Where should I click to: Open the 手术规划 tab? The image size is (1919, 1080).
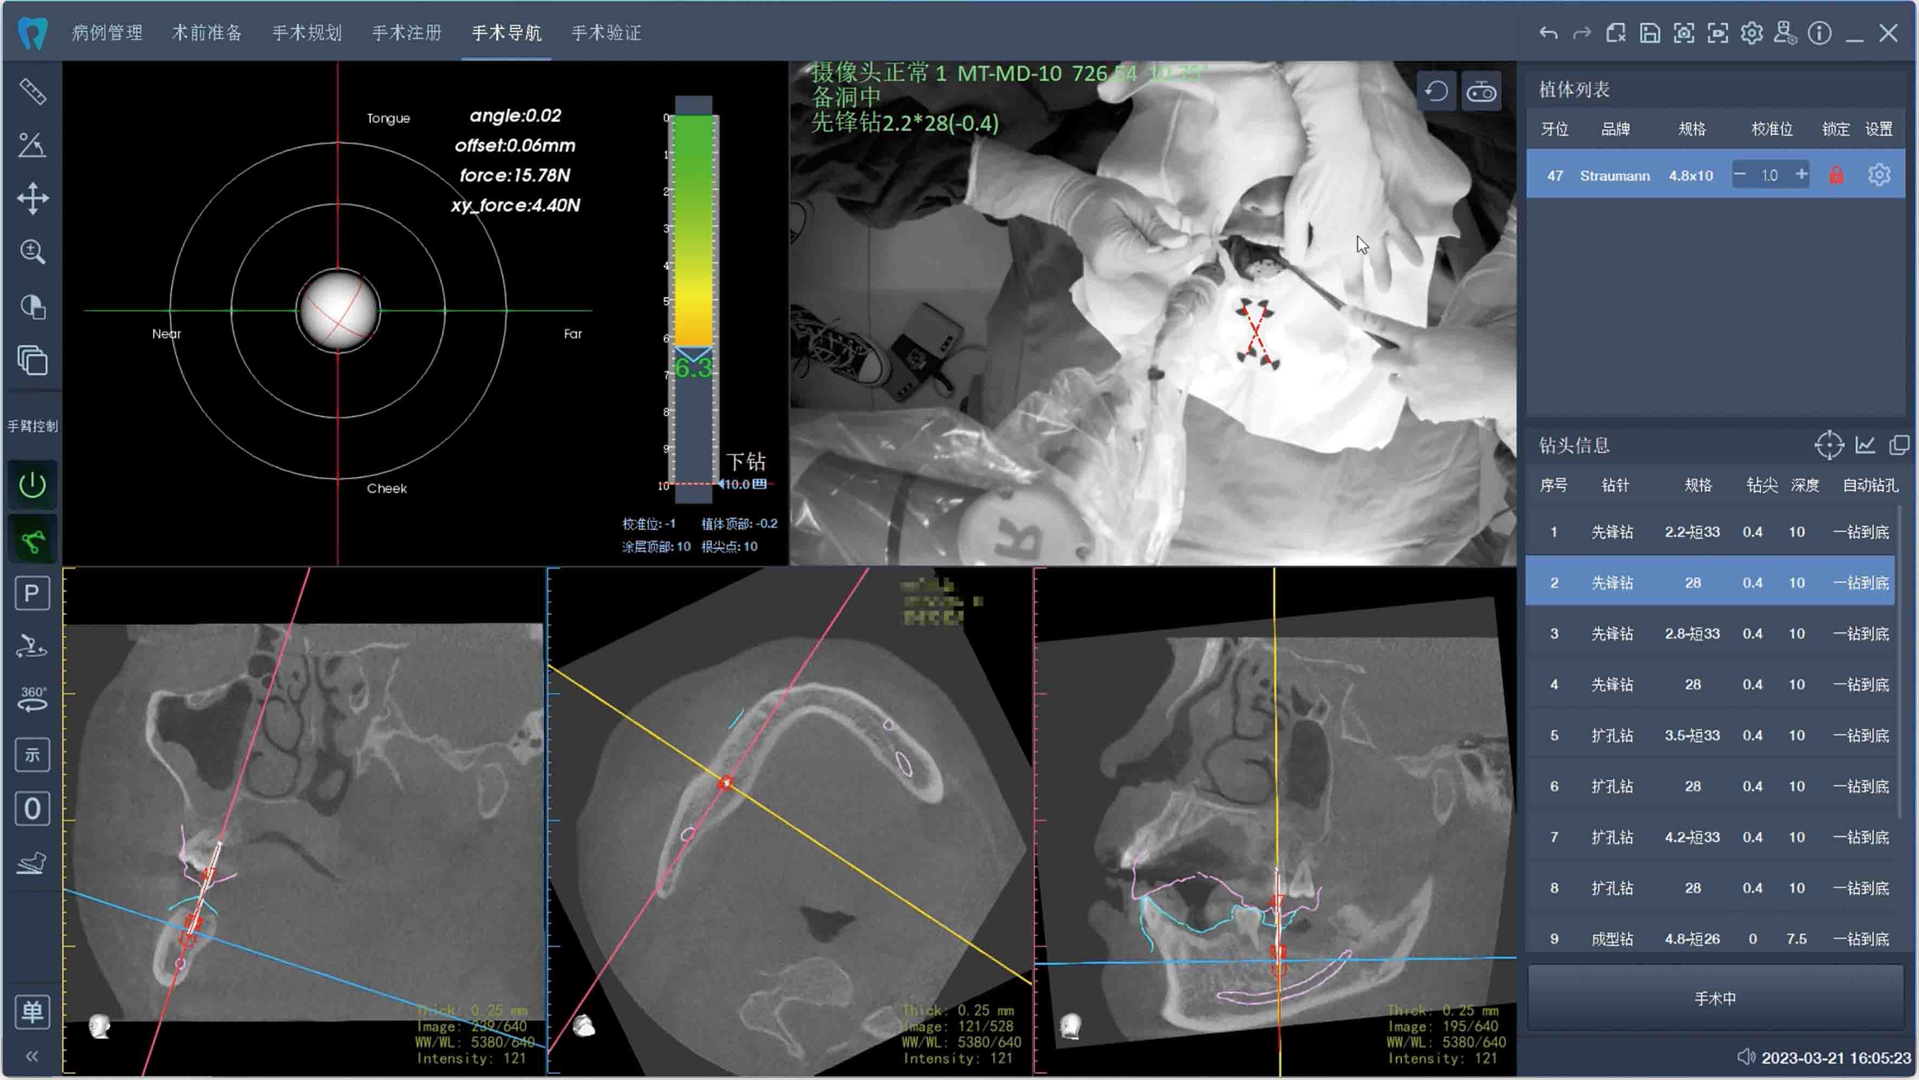307,33
